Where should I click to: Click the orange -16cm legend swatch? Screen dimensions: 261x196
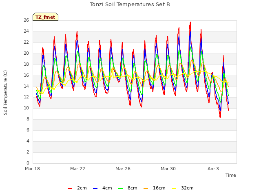146,189
